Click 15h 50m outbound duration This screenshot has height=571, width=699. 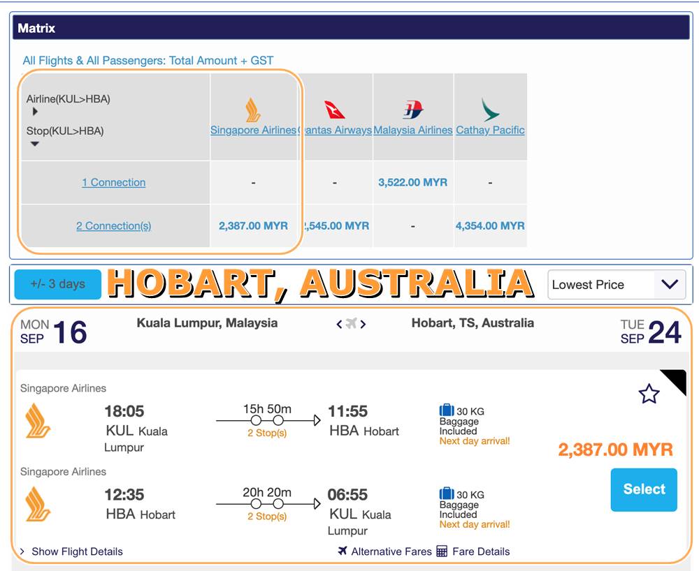(x=267, y=409)
